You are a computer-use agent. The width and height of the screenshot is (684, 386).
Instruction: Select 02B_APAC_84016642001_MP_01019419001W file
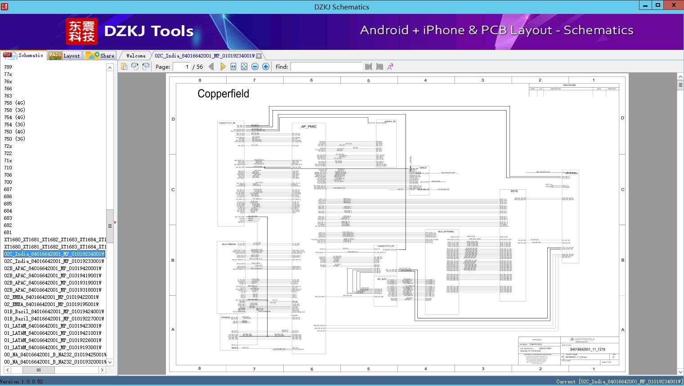click(53, 275)
